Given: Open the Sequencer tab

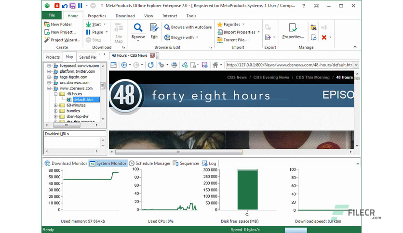Looking at the screenshot, I should point(186,163).
